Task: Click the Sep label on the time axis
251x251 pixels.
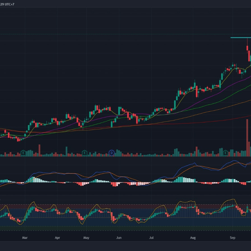Action: 232,238
